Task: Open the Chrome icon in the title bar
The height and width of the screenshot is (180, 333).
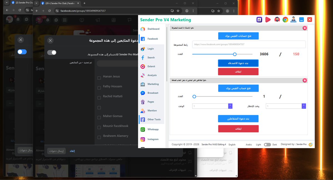Action: pos(285,19)
